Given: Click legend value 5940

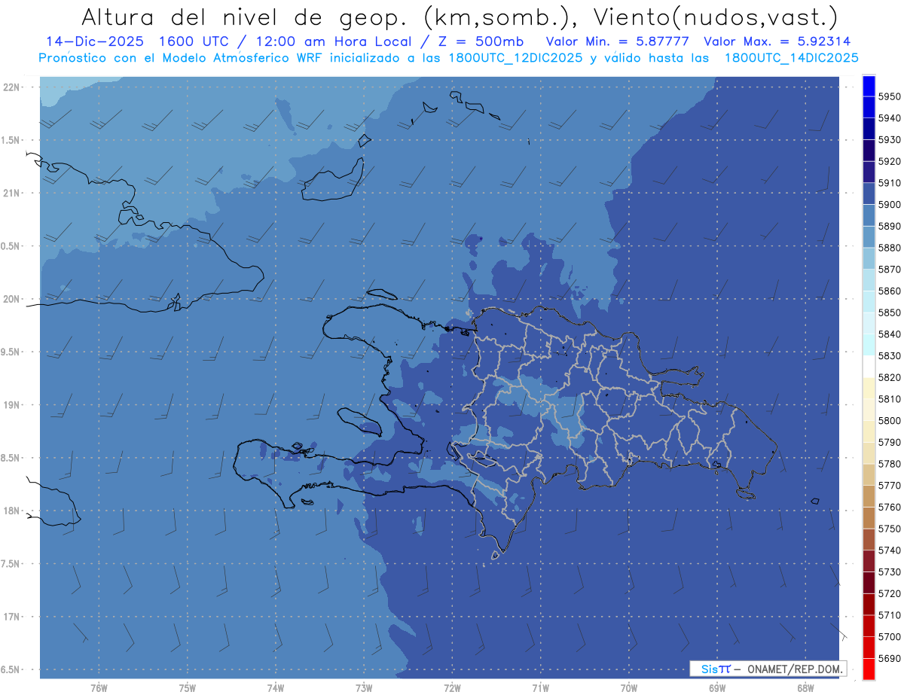Looking at the screenshot, I should [889, 118].
